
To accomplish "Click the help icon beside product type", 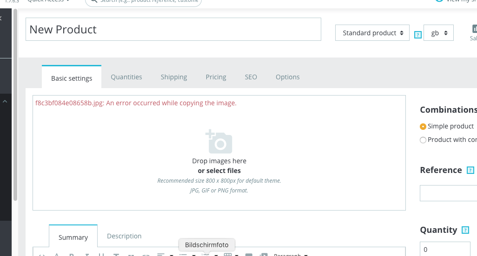I will click(x=417, y=35).
